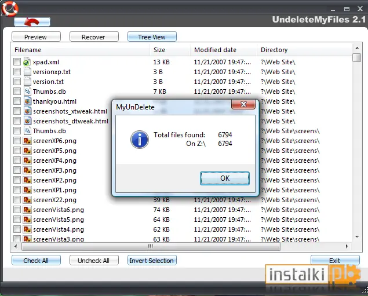Sort by the Modified date column header
Screen dimensions: 368x296
click(224, 50)
